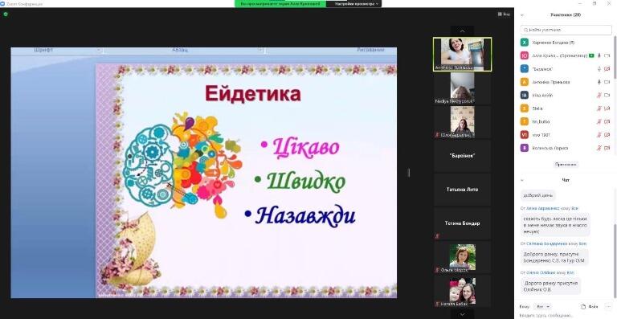Image resolution: width=617 pixels, height=319 pixels.
Task: Click the Ейдетика title on the shared slide
Action: pos(253,94)
